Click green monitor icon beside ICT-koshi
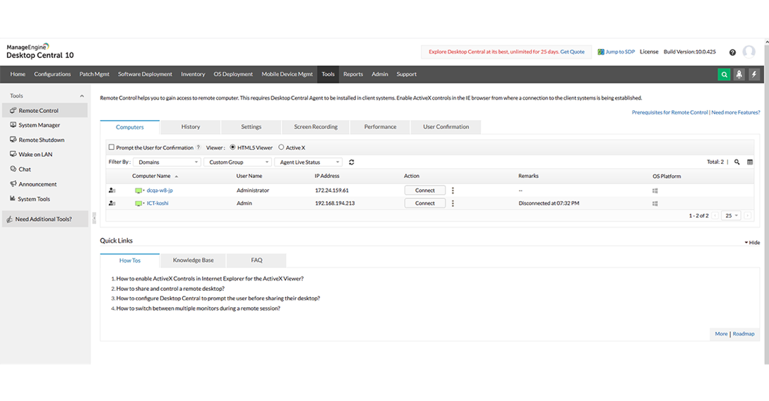769x401 pixels. [139, 203]
